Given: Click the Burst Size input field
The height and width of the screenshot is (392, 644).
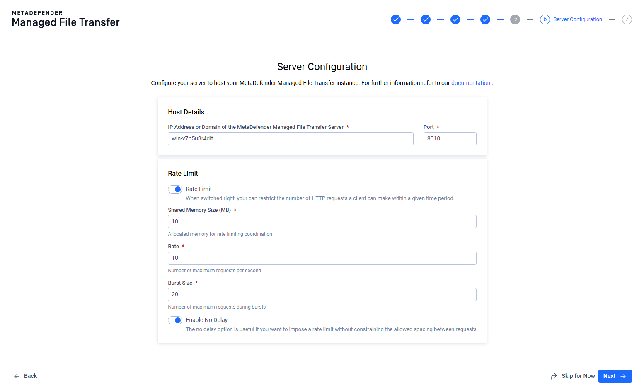Looking at the screenshot, I should coord(322,295).
